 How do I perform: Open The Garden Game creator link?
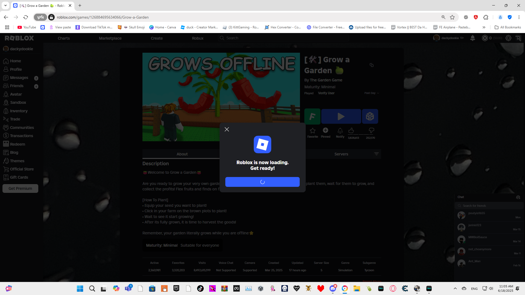click(x=326, y=80)
